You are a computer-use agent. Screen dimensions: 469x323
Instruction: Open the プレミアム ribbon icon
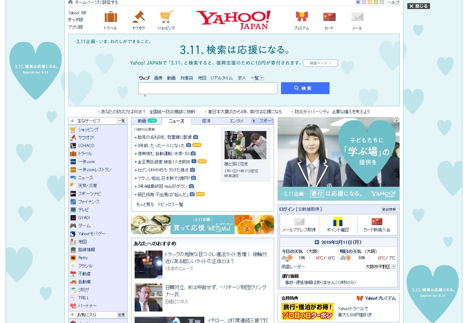click(302, 17)
